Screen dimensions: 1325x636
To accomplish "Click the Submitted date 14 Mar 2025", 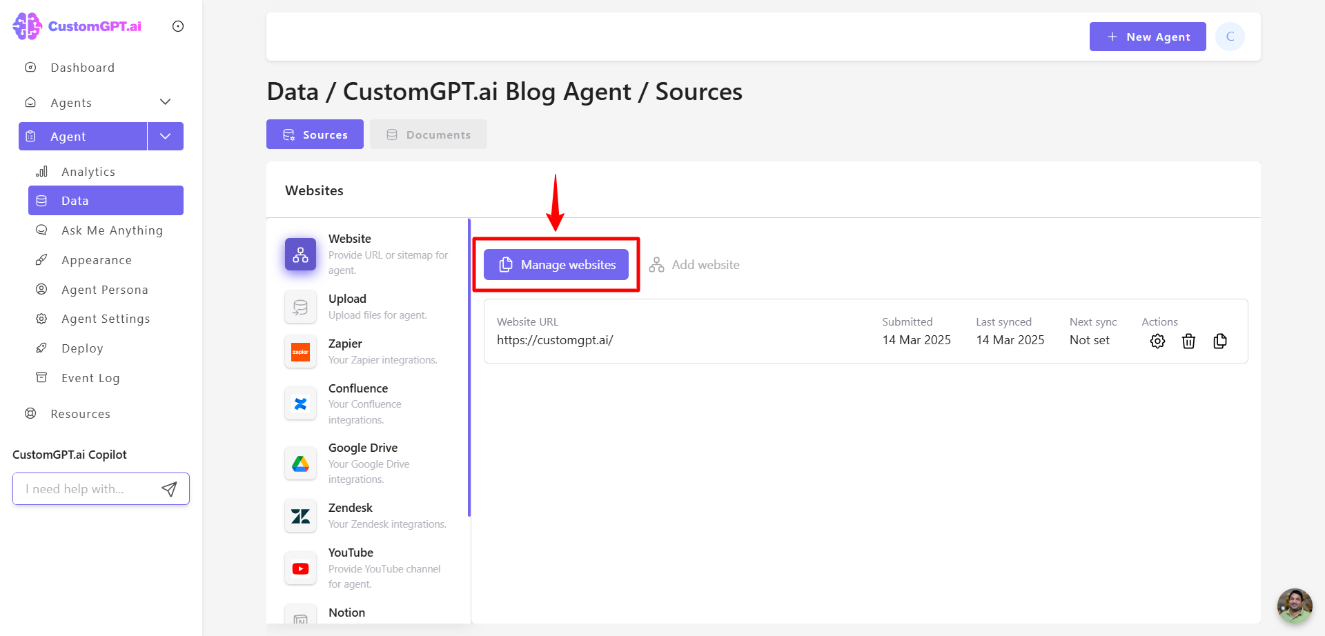I will [x=916, y=340].
